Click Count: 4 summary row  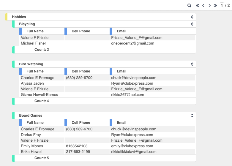(x=104, y=101)
